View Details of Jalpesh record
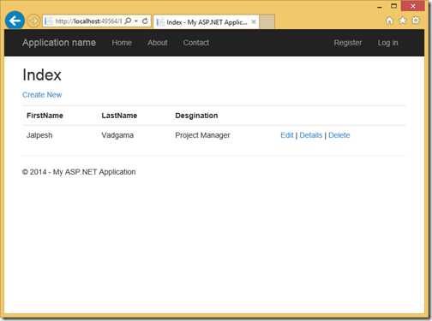The width and height of the screenshot is (432, 321). coord(311,135)
